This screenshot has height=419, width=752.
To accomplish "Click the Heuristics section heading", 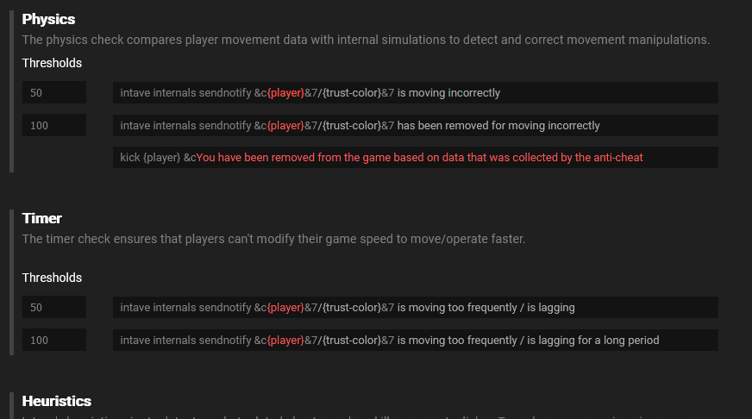I will coord(57,401).
